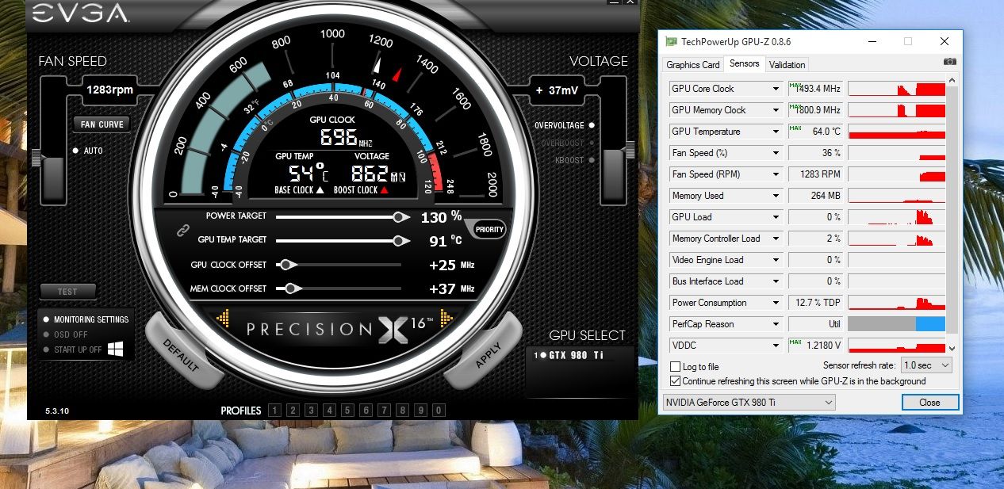Select profile slot 2 in Precision X
The width and height of the screenshot is (1004, 489).
coord(293,410)
